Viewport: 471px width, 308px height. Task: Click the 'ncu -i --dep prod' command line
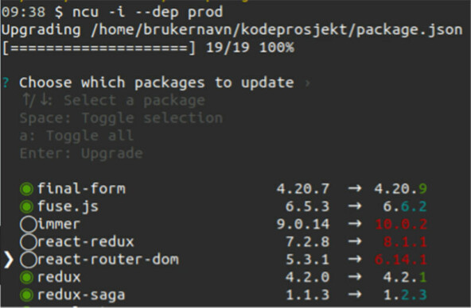(x=147, y=12)
